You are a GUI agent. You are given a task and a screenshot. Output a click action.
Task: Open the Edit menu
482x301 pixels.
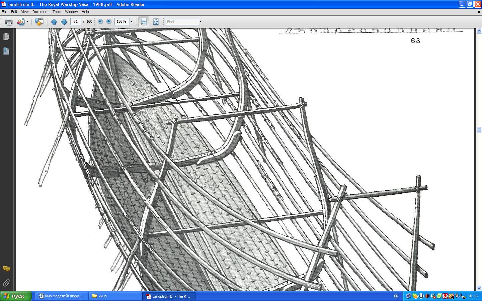coord(14,12)
